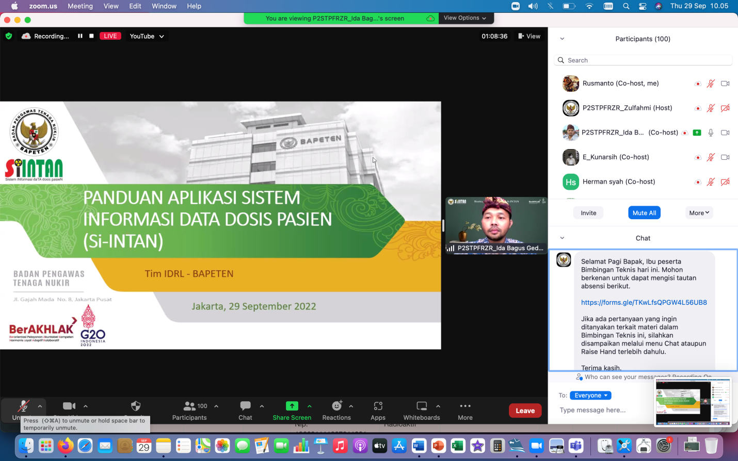Open Control Center in menu bar
Viewport: 738px width, 461px height.
tap(643, 6)
